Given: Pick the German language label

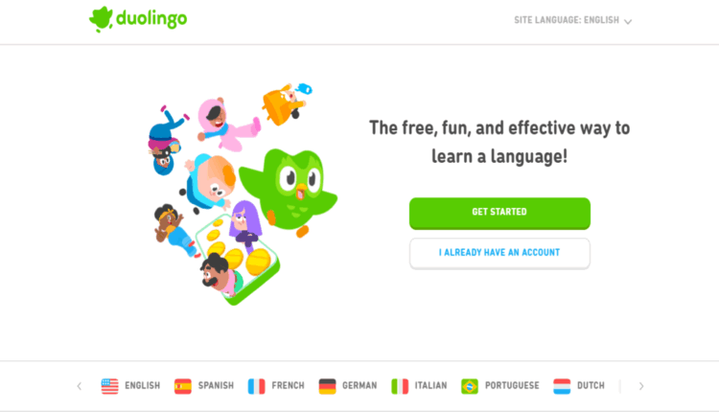Looking at the screenshot, I should pyautogui.click(x=359, y=385).
